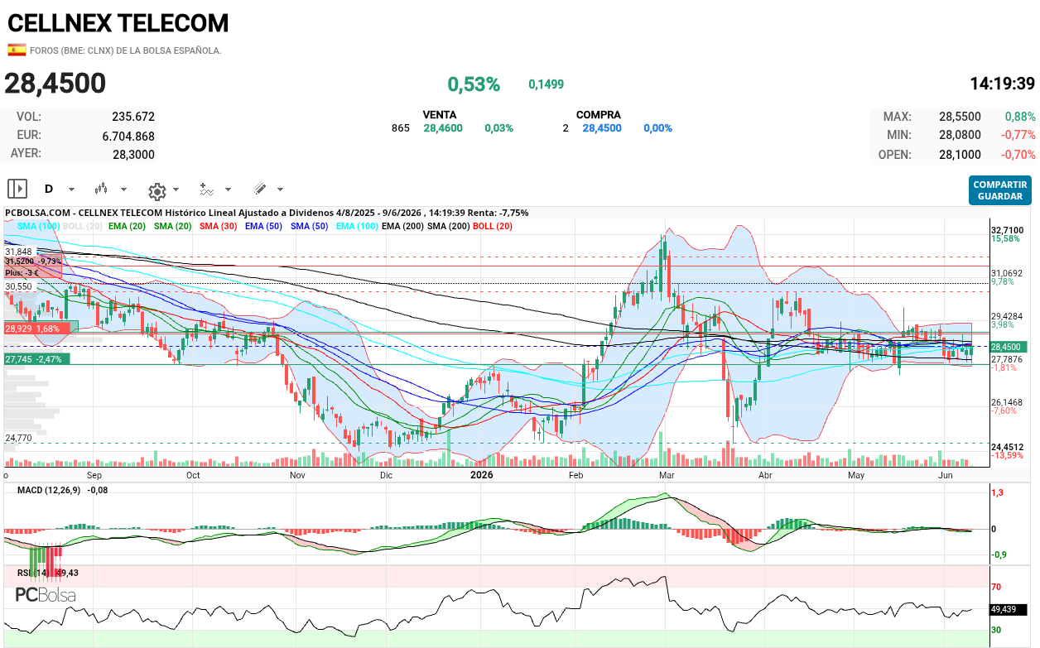Click the 30,550 level label on chart
Screen dimensions: 1040x648
[18, 286]
